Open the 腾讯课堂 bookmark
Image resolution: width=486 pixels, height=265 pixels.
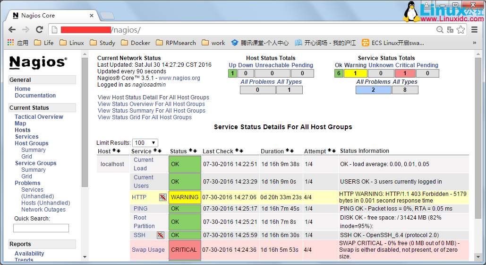[260, 43]
